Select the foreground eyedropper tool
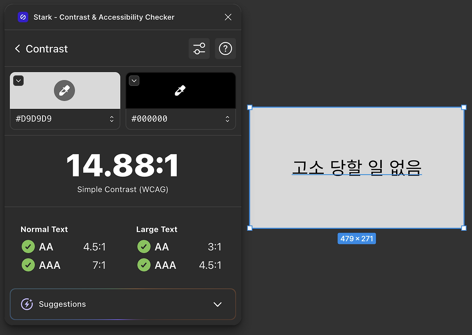This screenshot has height=335, width=472. [65, 90]
